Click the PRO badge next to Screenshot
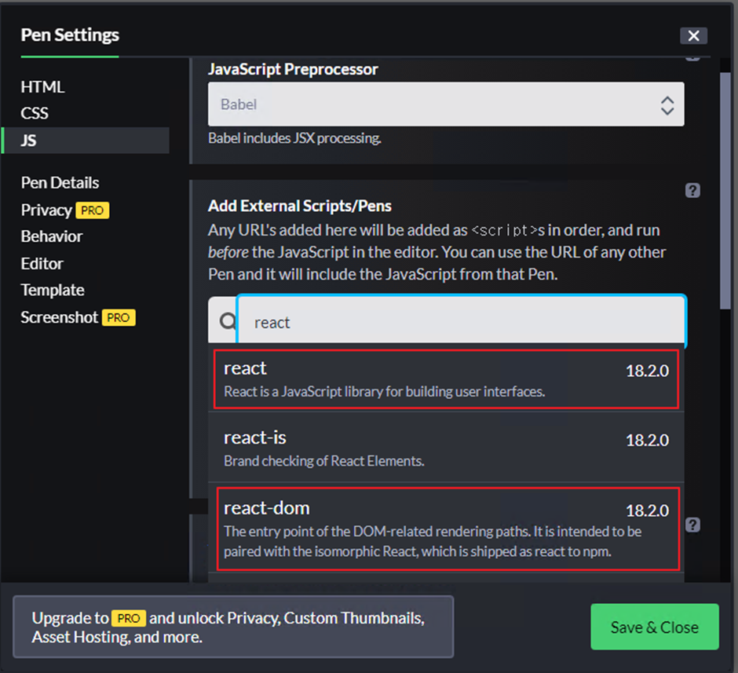 [119, 318]
